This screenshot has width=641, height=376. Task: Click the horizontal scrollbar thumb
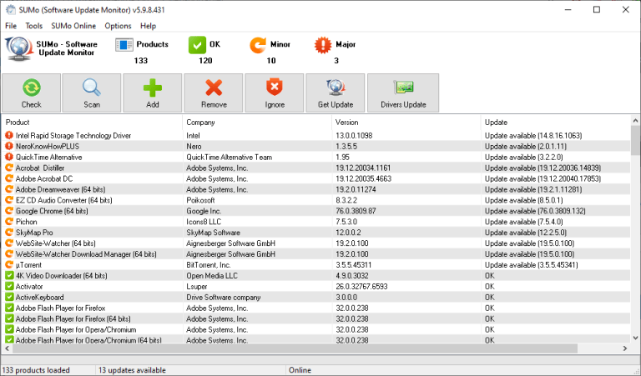[x=295, y=348]
